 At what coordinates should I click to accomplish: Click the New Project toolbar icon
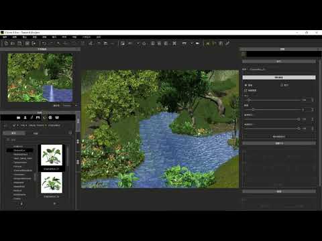6,44
